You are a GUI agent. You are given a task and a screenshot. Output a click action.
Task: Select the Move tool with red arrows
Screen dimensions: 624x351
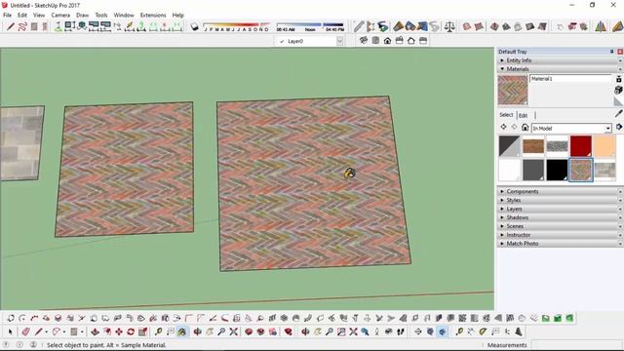119,331
